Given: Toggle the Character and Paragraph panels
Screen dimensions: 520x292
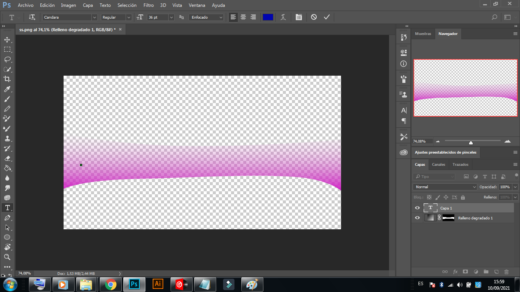Looking at the screenshot, I should [x=299, y=17].
